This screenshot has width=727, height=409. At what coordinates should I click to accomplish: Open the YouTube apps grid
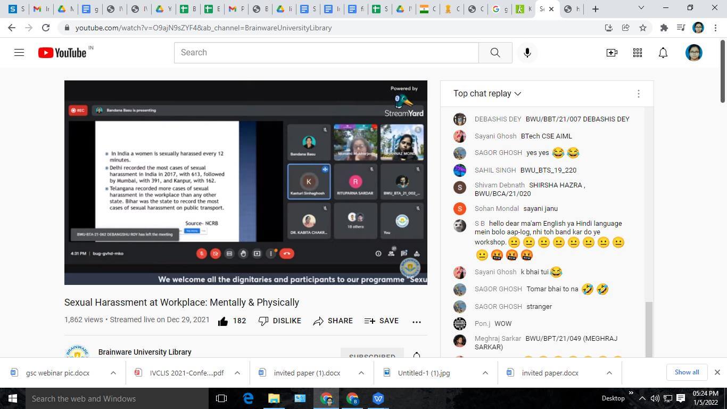pyautogui.click(x=637, y=53)
